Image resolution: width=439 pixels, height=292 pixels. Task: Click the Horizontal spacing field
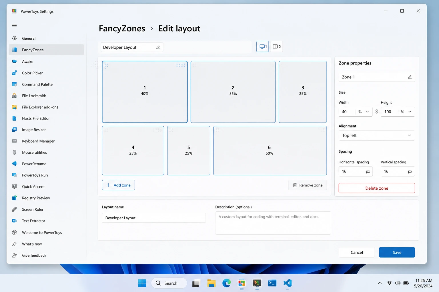[x=356, y=171]
